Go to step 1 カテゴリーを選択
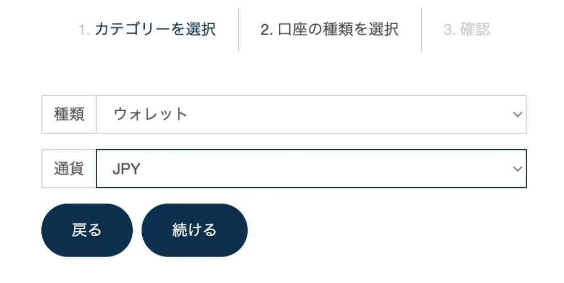The height and width of the screenshot is (283, 564). point(154,29)
